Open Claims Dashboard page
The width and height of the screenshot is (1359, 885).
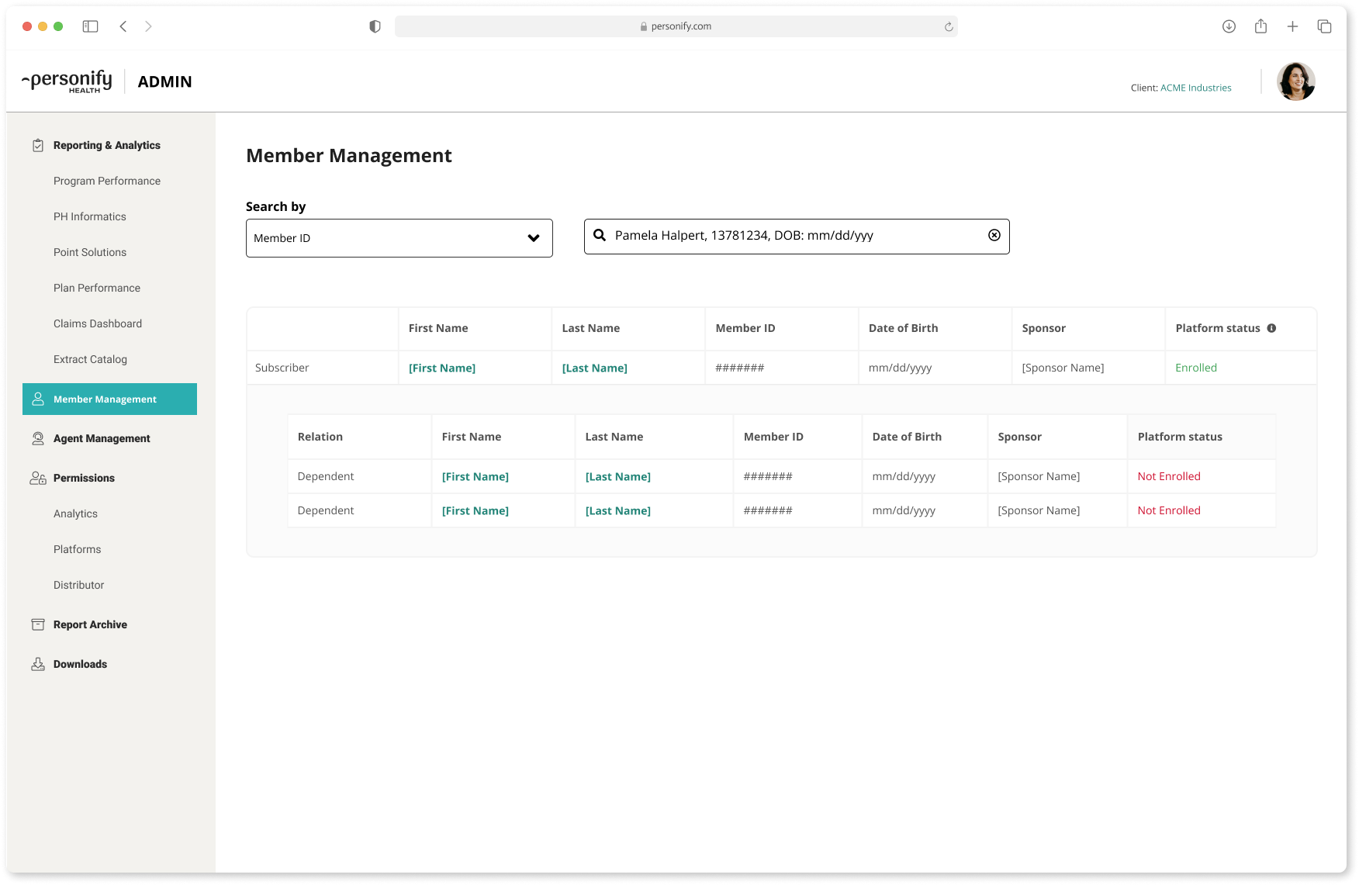click(x=98, y=323)
